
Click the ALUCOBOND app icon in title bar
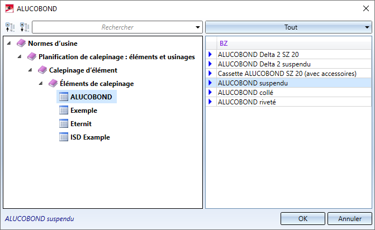point(10,8)
